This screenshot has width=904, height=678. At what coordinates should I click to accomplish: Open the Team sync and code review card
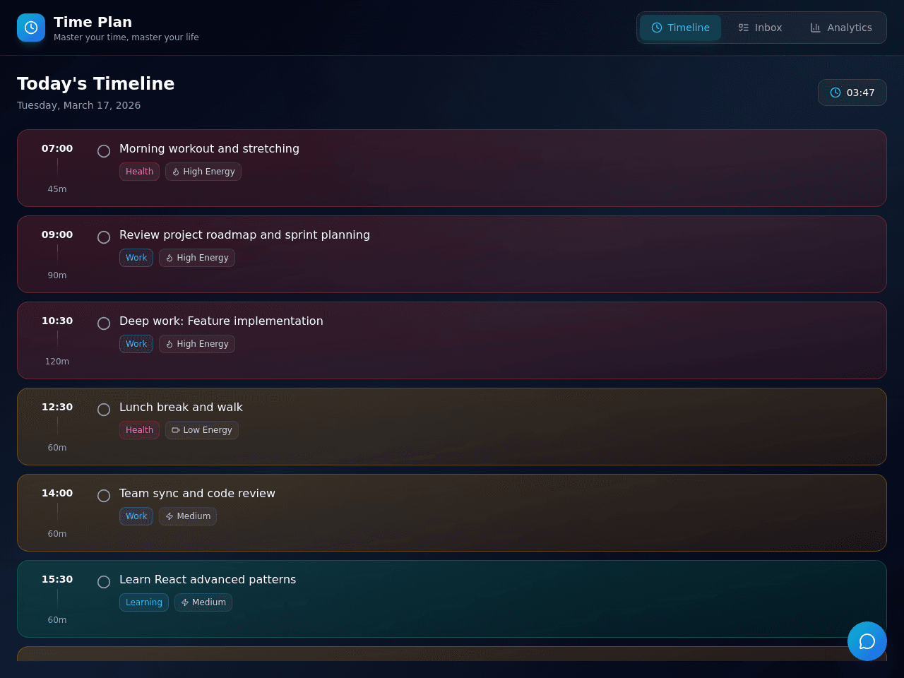pos(452,513)
